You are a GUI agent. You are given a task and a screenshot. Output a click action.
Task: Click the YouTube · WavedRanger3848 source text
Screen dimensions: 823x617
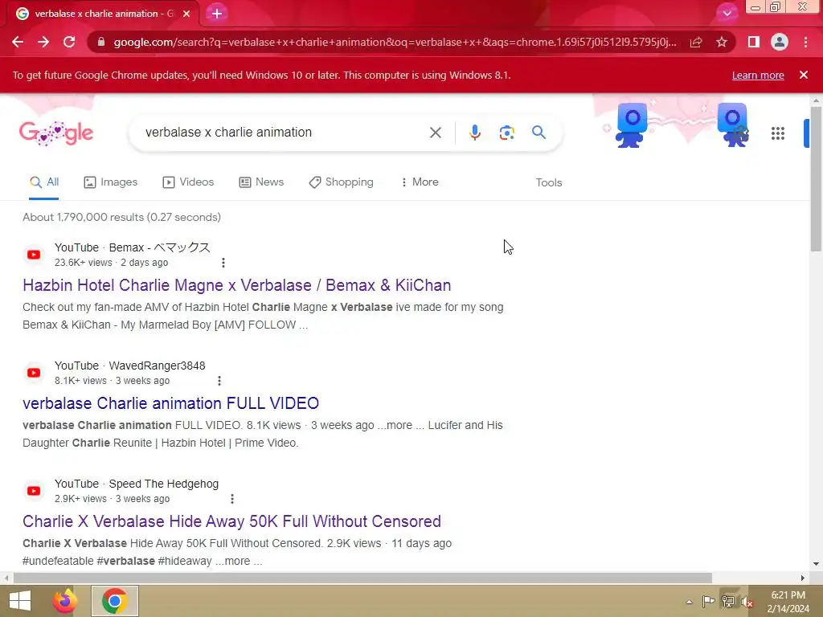(x=129, y=366)
